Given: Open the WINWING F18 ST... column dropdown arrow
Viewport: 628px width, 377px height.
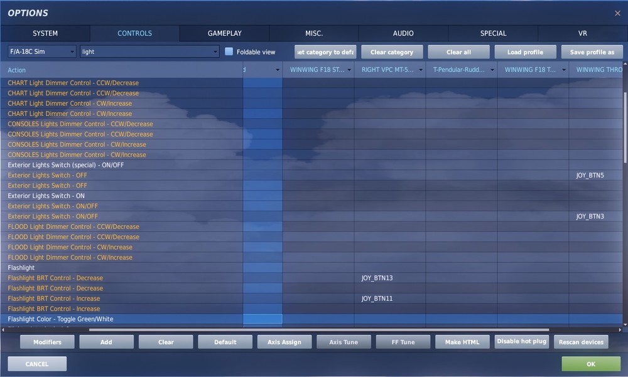Looking at the screenshot, I should point(349,70).
